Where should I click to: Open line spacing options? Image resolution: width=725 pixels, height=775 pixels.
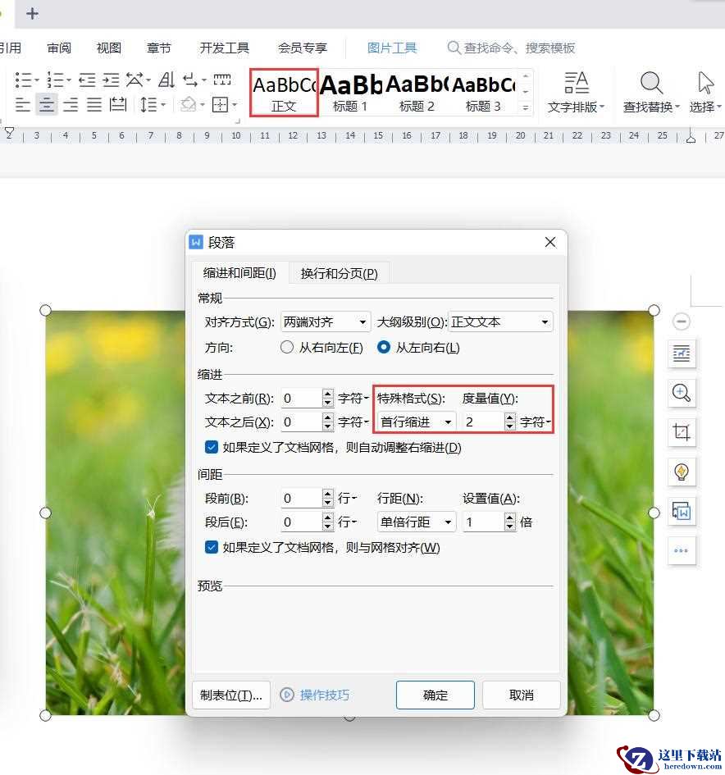[148, 104]
